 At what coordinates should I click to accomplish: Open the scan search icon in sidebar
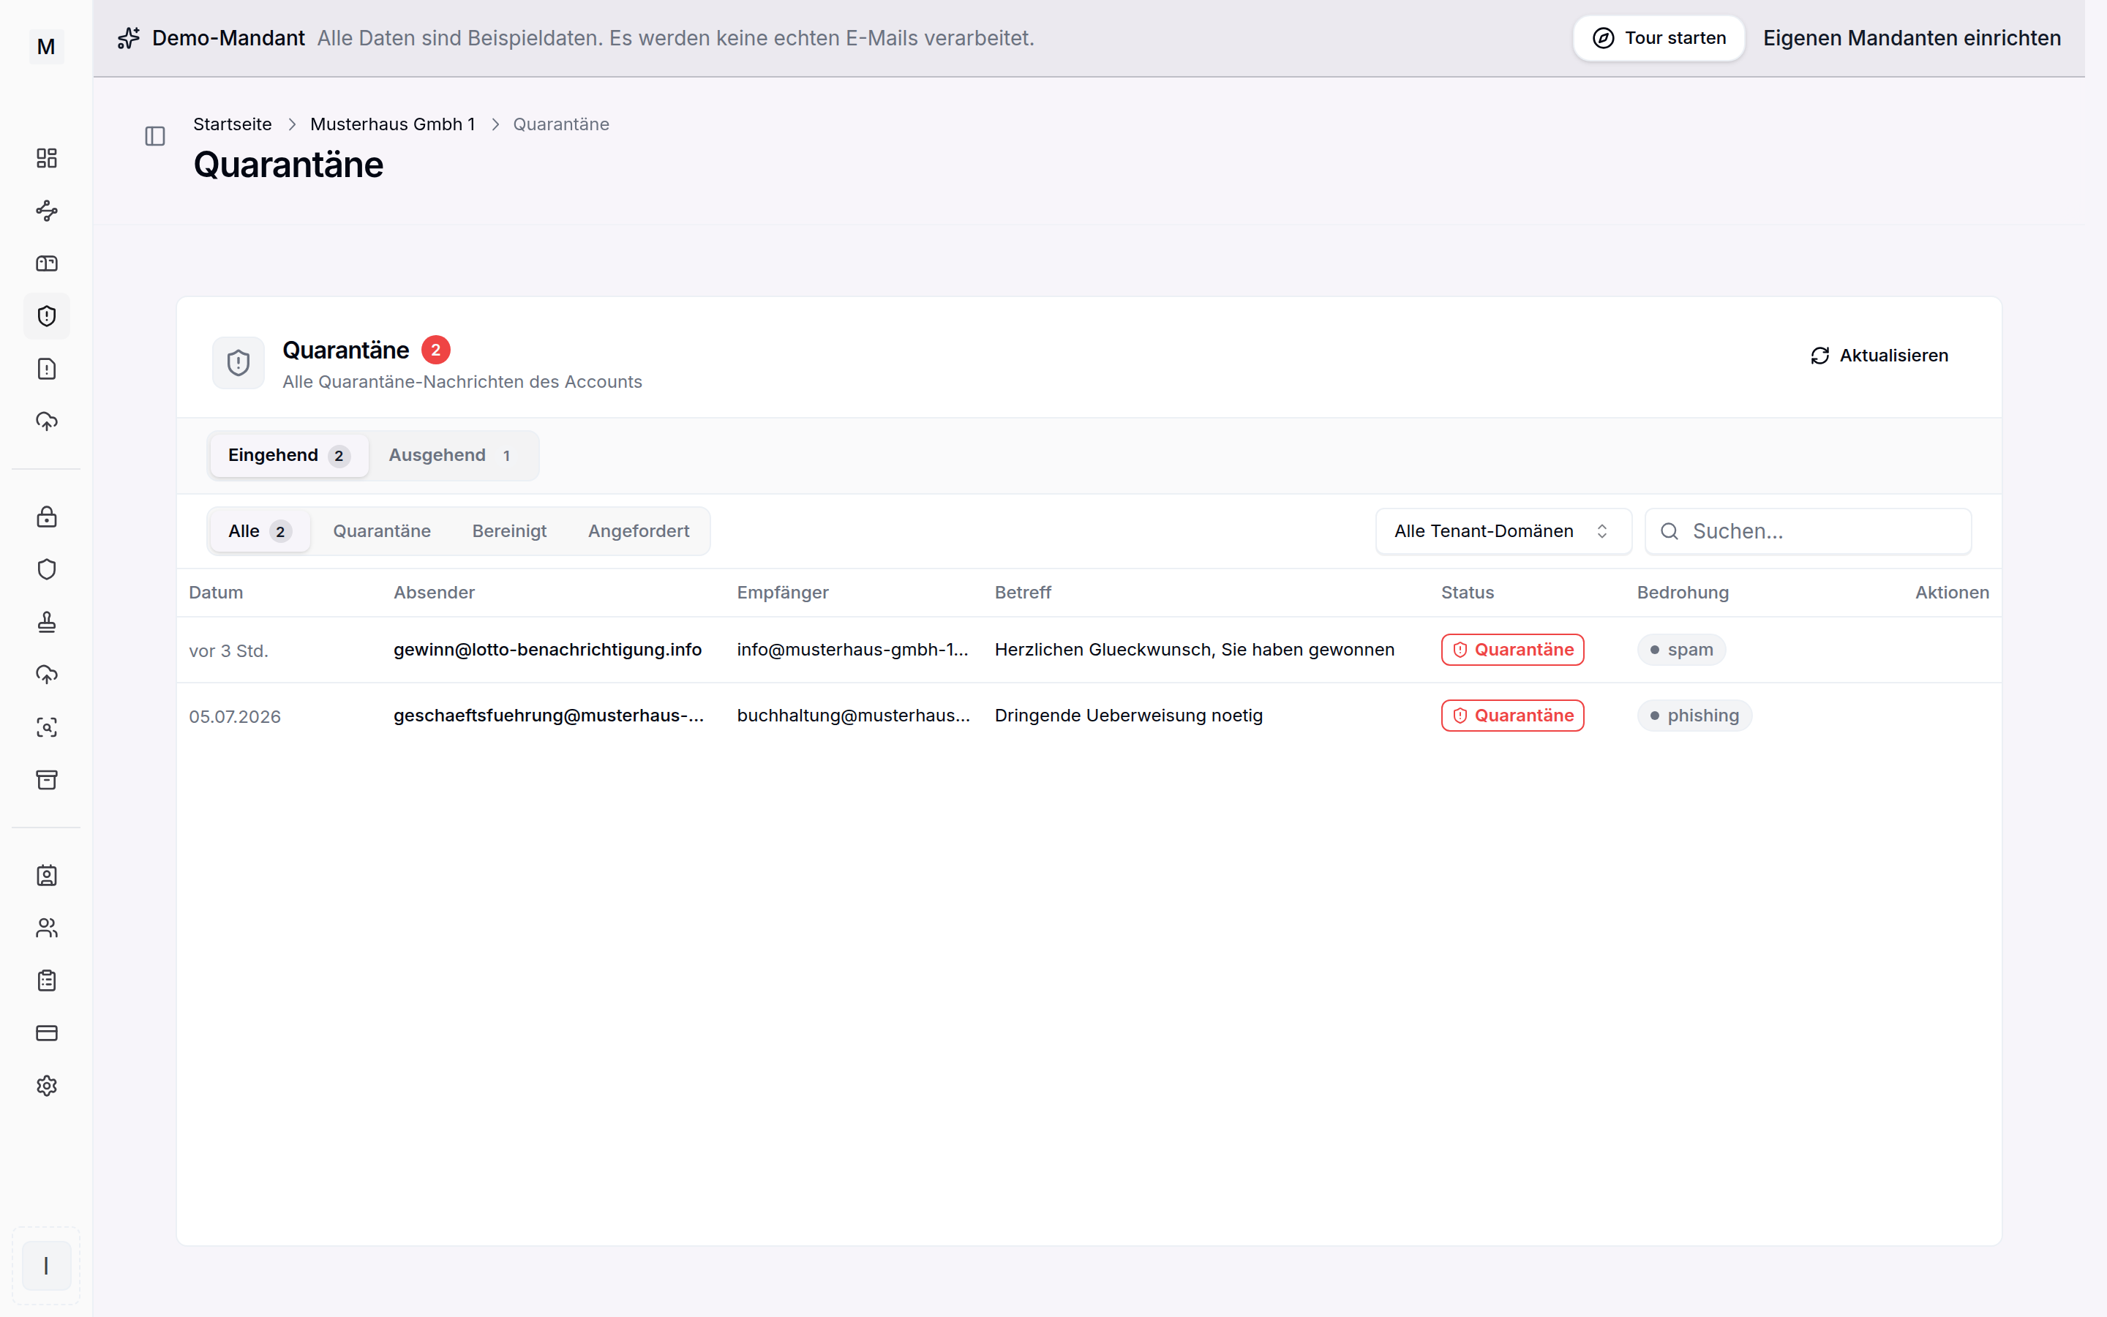[x=46, y=727]
